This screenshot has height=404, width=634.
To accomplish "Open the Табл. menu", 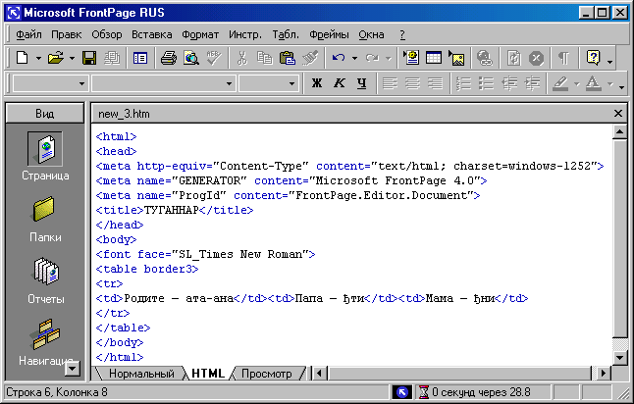I will (x=286, y=35).
